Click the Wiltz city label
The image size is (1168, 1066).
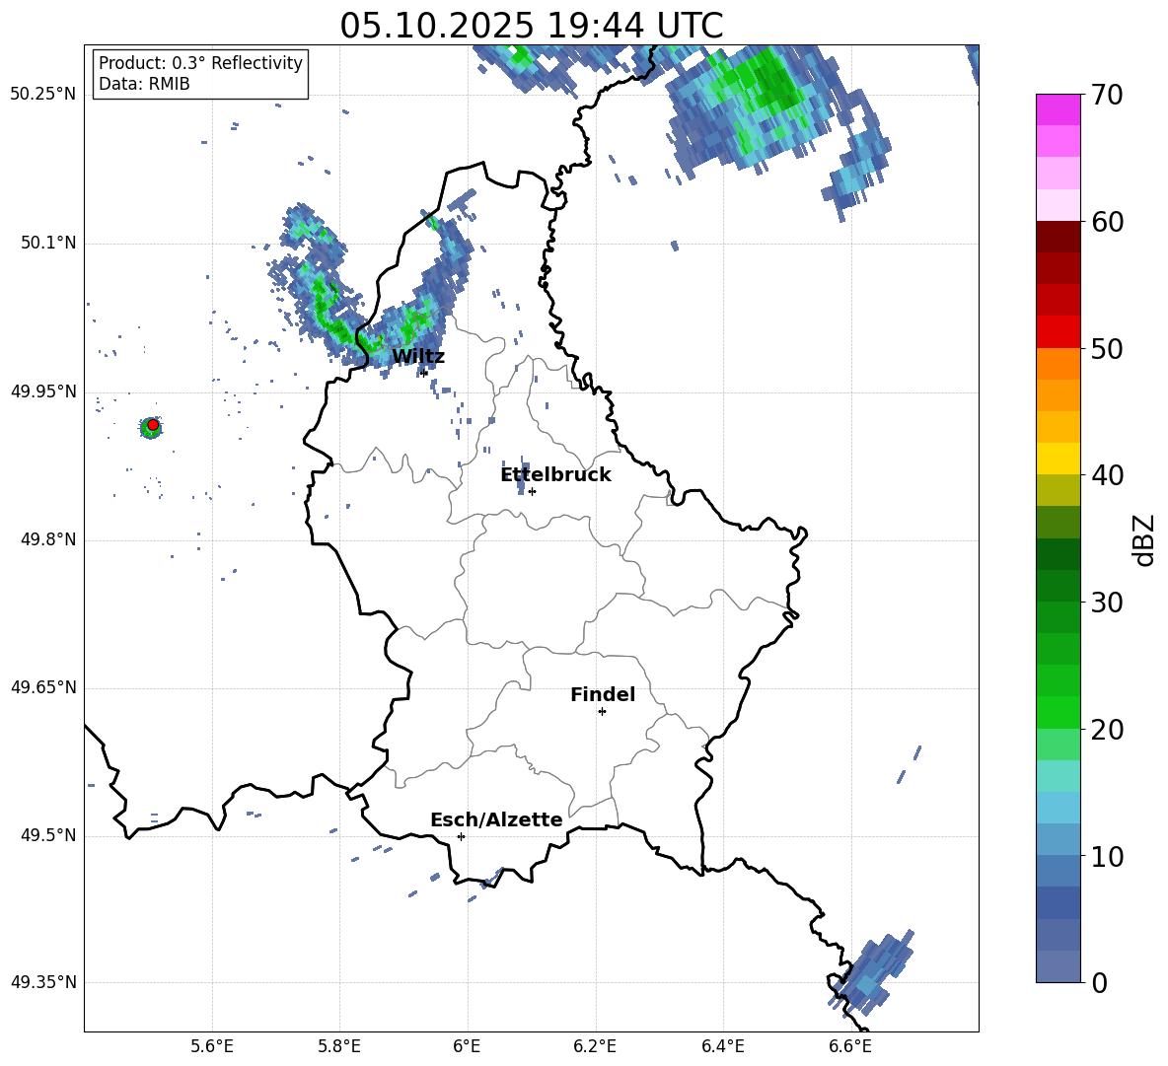click(x=418, y=356)
